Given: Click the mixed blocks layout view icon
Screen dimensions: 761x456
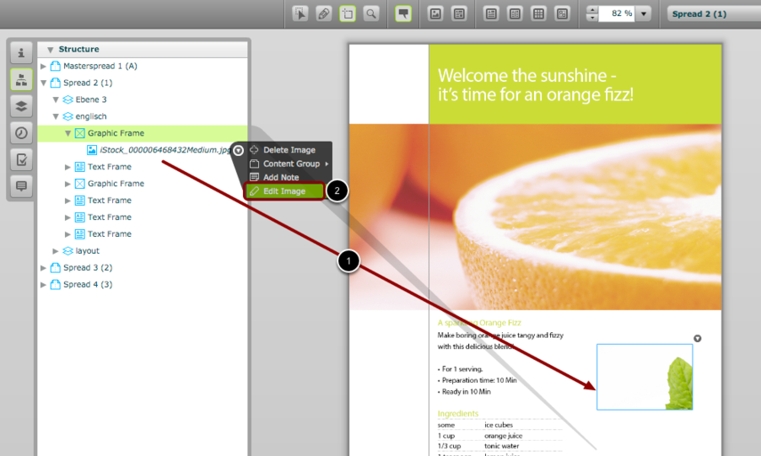Looking at the screenshot, I should point(562,13).
